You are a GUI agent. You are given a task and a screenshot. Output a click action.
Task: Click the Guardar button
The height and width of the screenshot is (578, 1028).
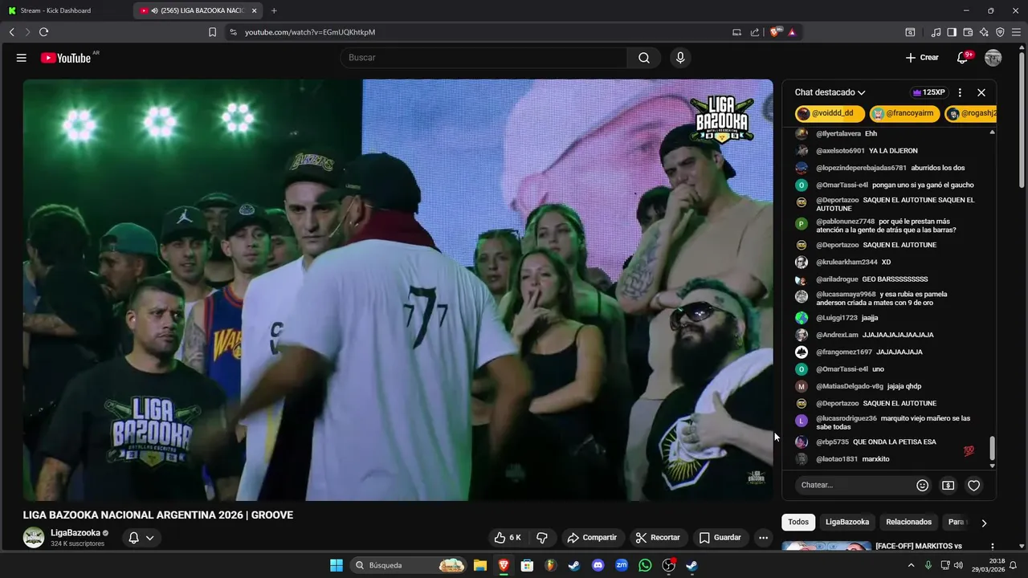(720, 538)
